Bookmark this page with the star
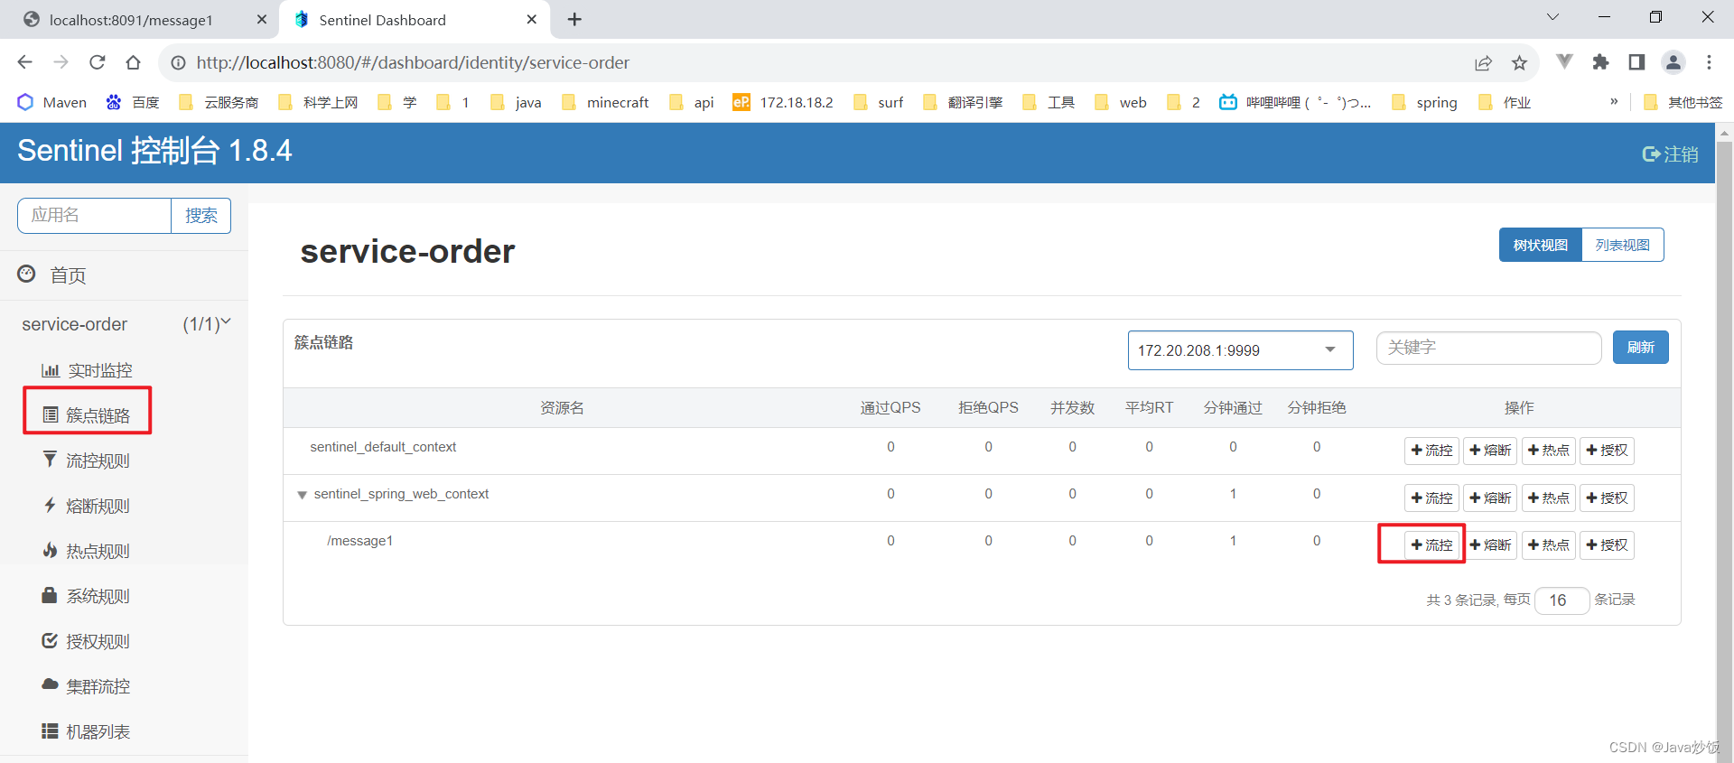The width and height of the screenshot is (1734, 763). click(x=1519, y=62)
